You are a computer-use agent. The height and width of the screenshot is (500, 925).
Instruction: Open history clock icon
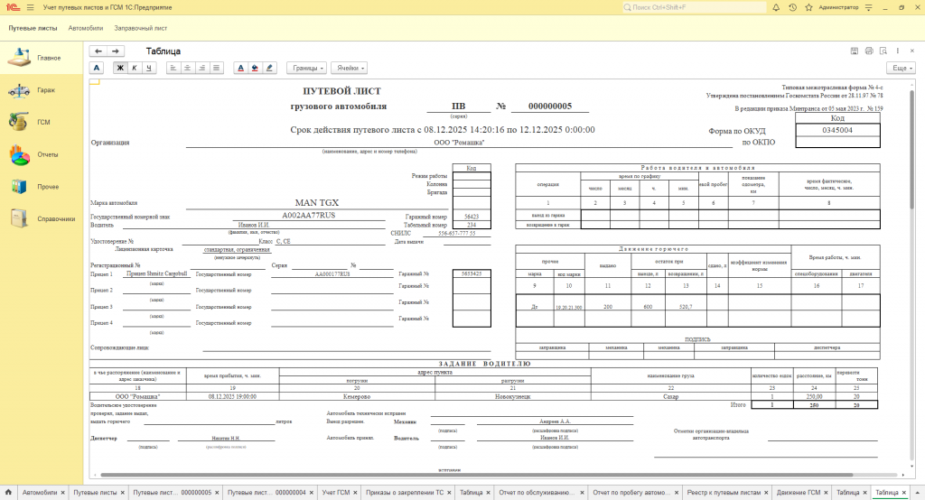coord(793,7)
